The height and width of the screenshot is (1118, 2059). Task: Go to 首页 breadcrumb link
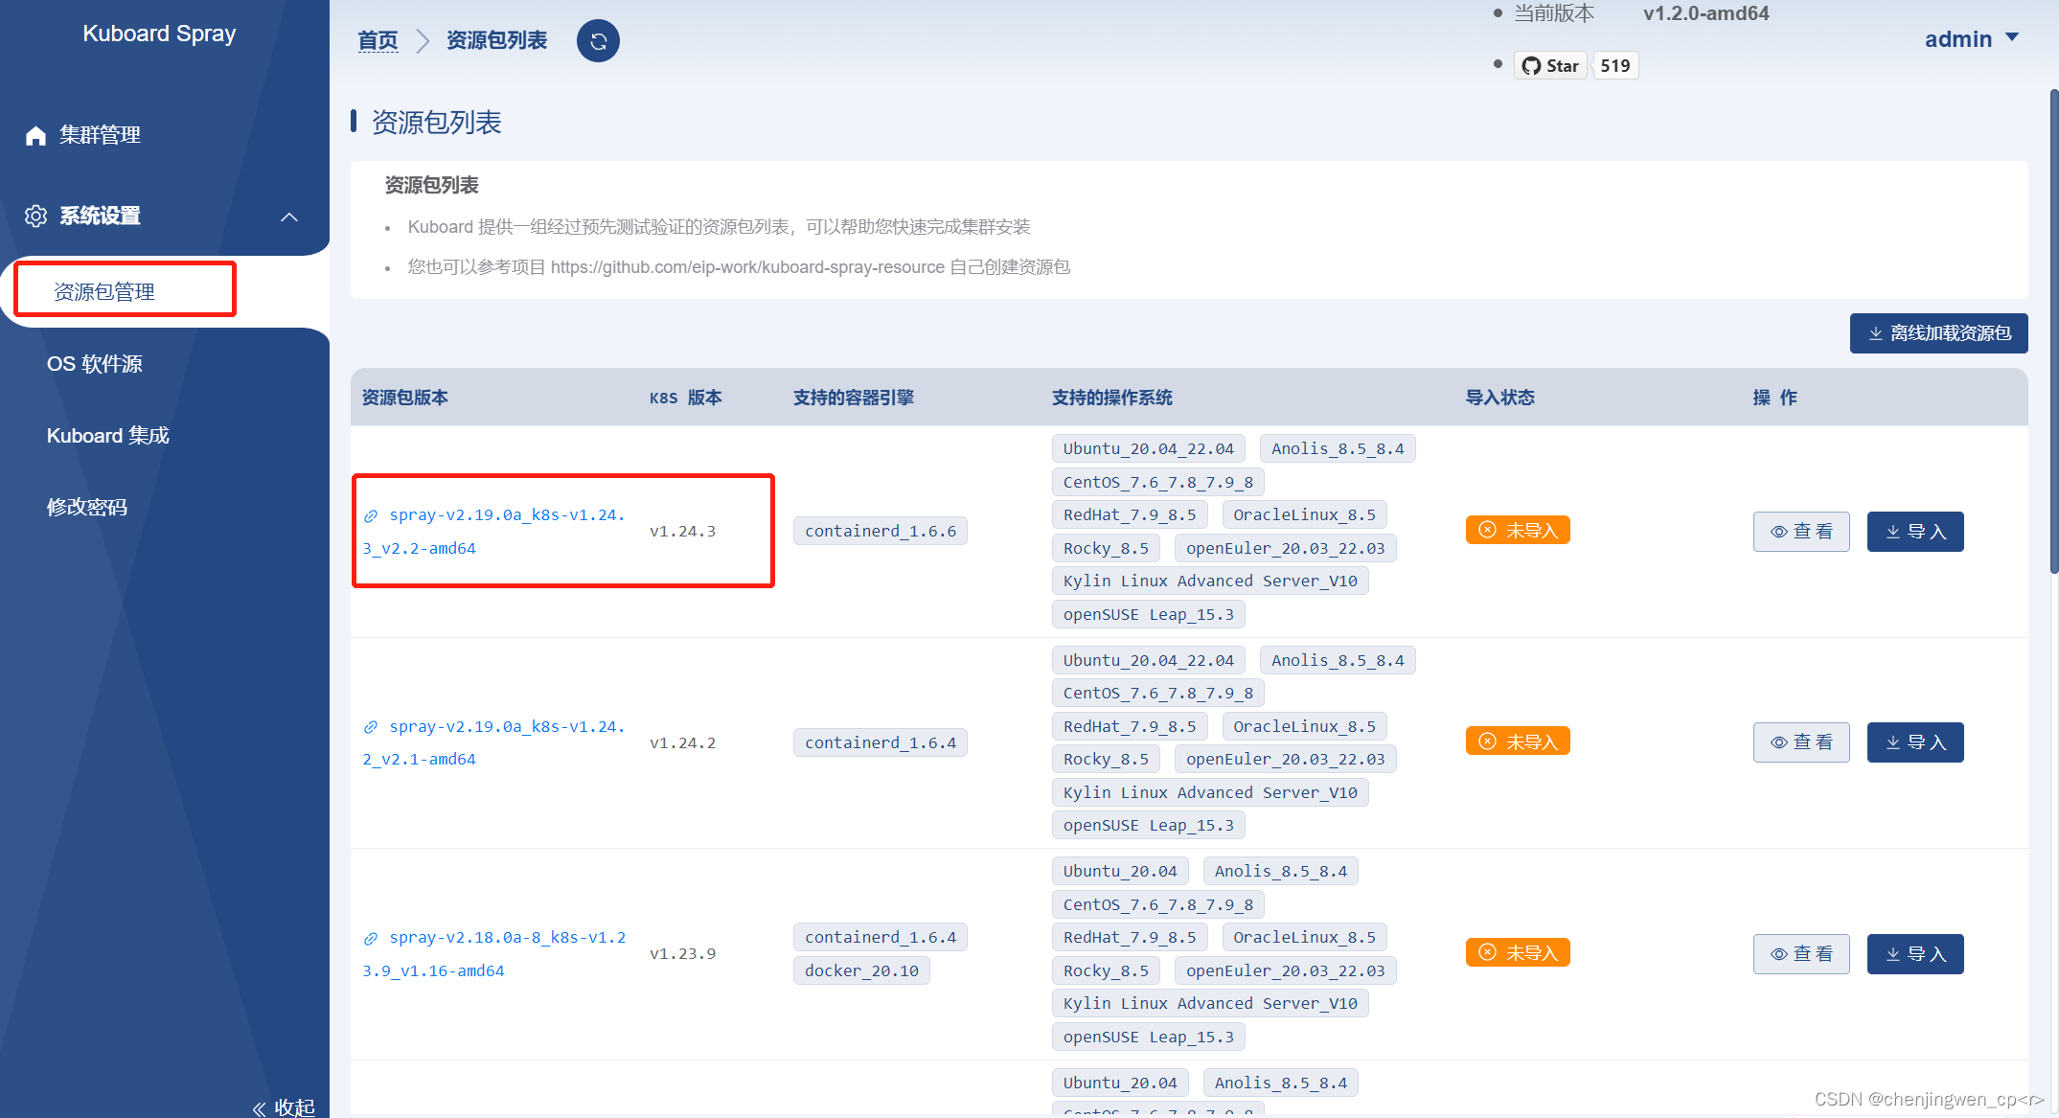click(377, 40)
